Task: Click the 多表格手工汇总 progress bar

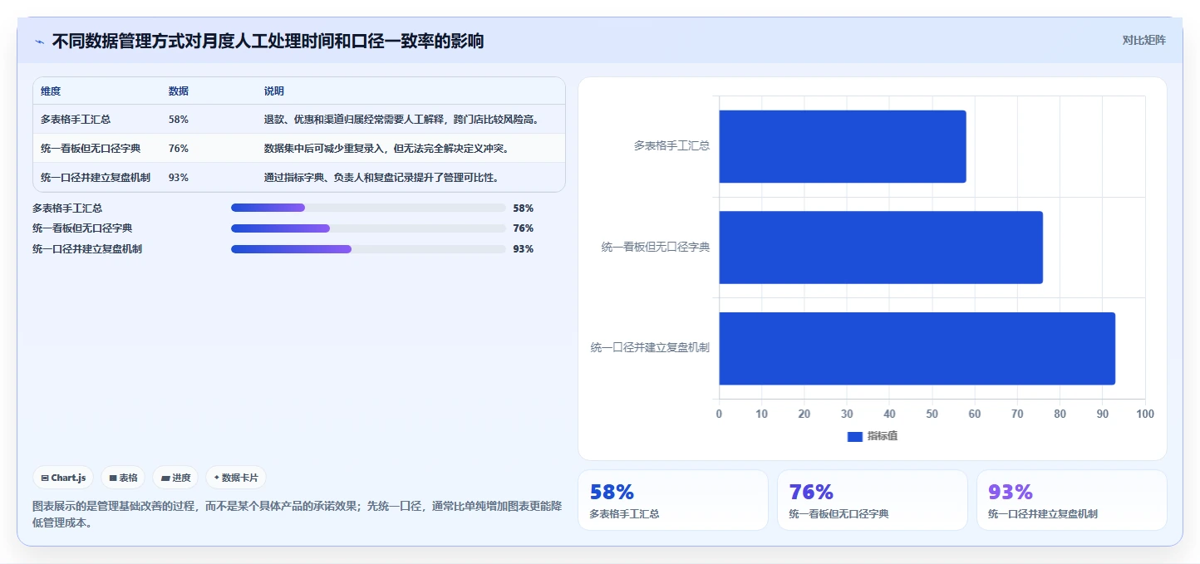Action: point(368,208)
